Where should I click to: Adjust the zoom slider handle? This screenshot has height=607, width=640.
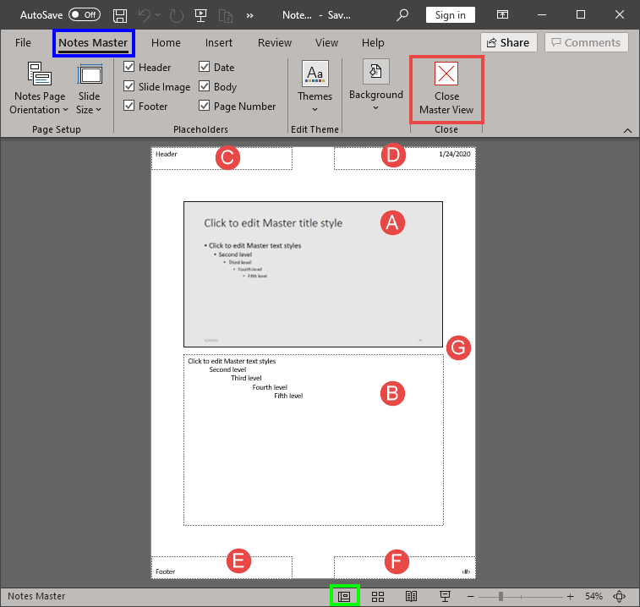(x=501, y=596)
